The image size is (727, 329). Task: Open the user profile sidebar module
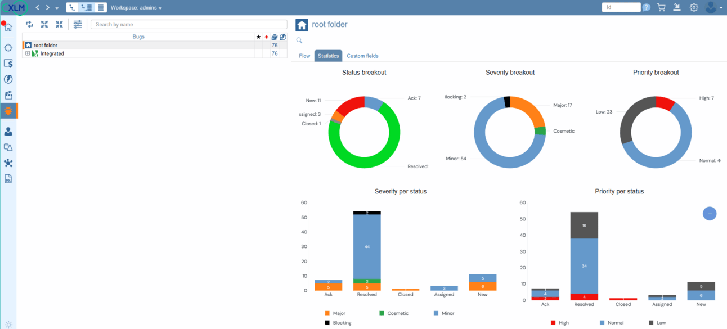[x=8, y=131]
